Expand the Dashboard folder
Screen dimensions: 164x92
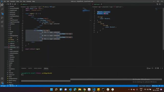click(12, 12)
